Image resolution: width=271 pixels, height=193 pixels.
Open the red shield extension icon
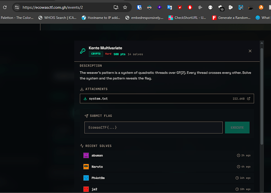pyautogui.click(x=180, y=7)
